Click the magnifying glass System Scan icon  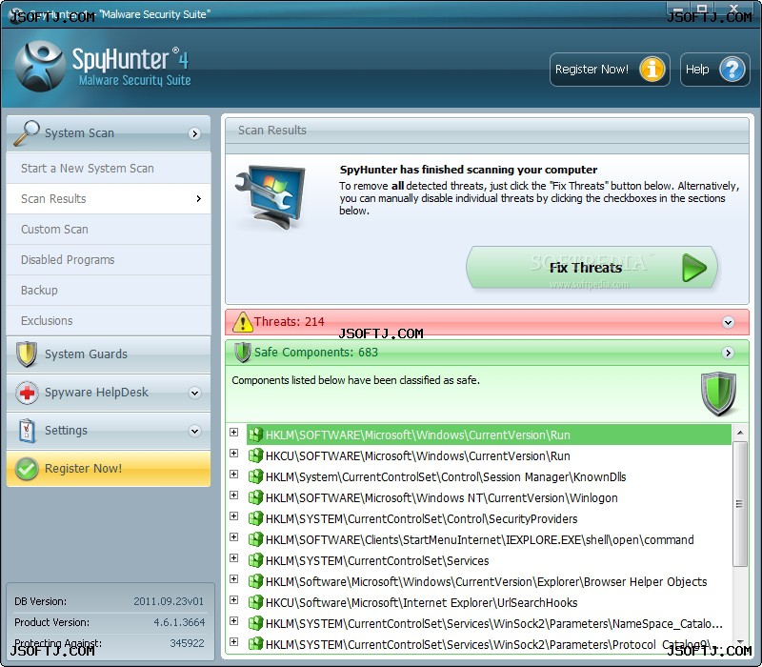[x=27, y=132]
